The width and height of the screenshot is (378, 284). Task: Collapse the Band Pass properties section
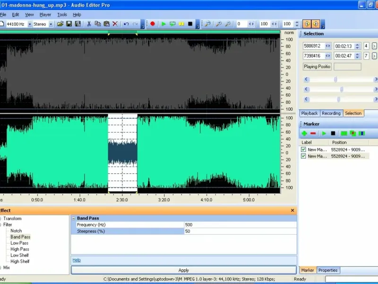[x=73, y=218]
